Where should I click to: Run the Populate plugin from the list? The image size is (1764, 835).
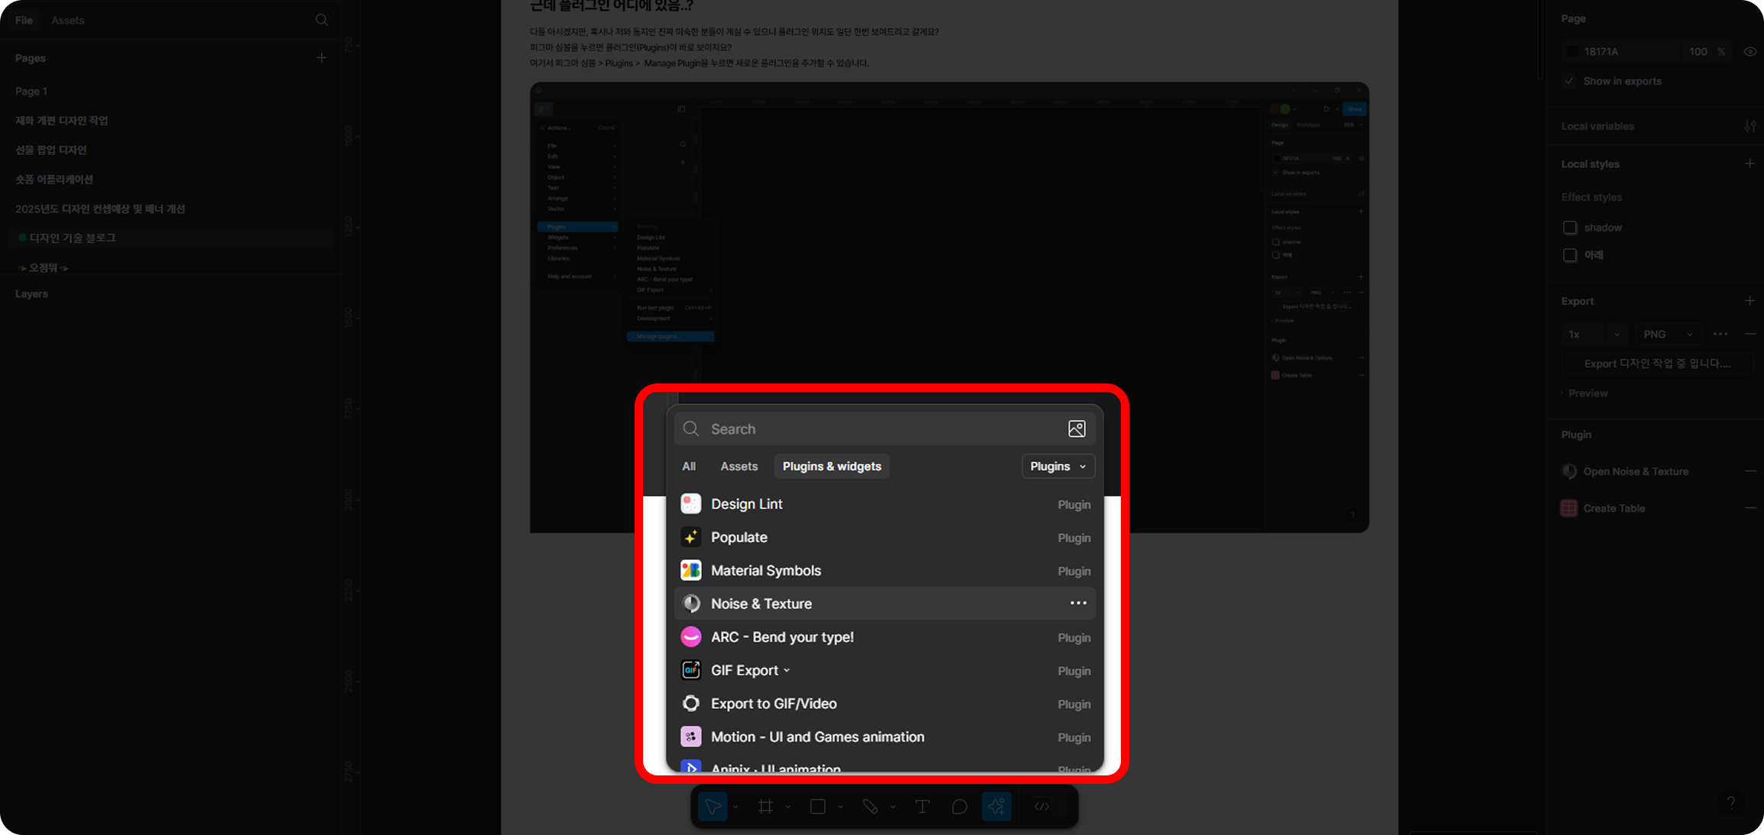pyautogui.click(x=885, y=537)
